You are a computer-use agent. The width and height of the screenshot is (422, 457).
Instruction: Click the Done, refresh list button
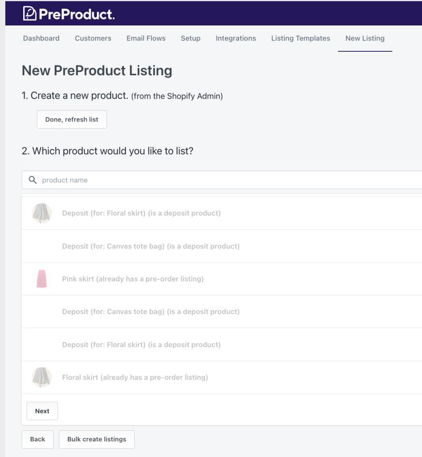click(71, 119)
